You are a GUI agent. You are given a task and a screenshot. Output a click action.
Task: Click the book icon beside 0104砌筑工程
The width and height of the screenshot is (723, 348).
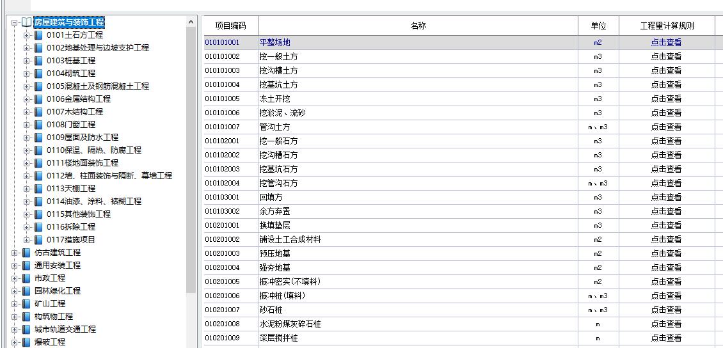pyautogui.click(x=38, y=74)
